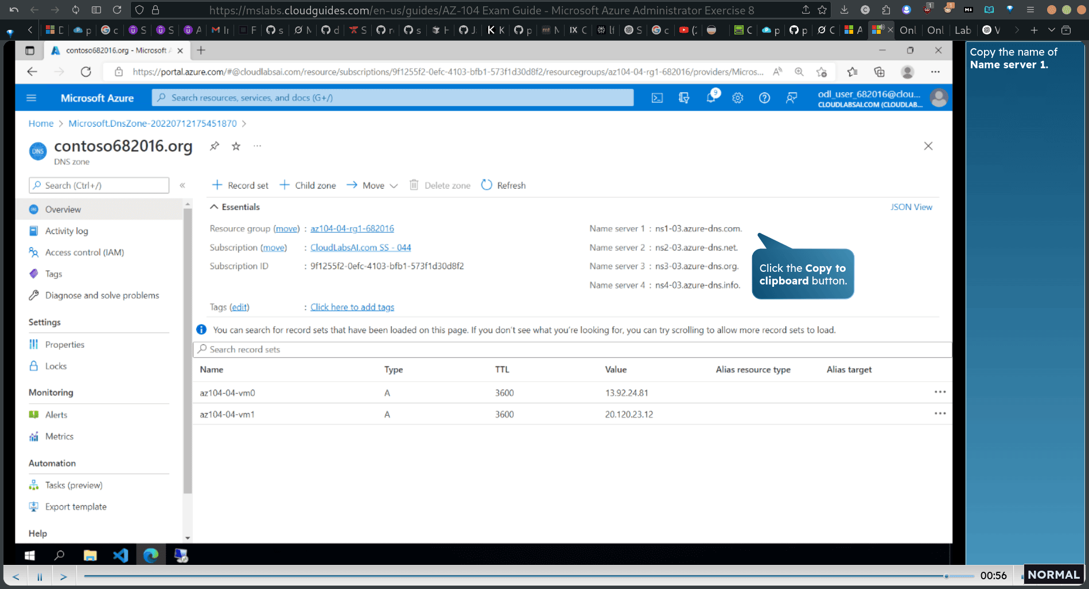Viewport: 1089px width, 589px height.
Task: Open Cloud Shell from Azure header
Action: coord(657,98)
